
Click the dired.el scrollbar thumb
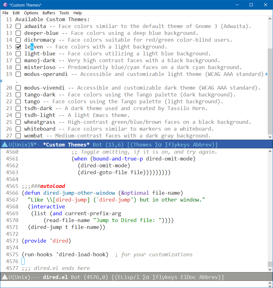pos(270,264)
